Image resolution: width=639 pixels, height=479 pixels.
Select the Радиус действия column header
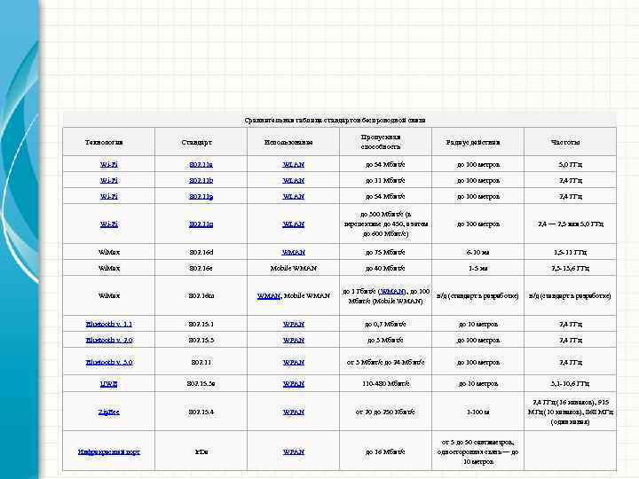point(477,142)
